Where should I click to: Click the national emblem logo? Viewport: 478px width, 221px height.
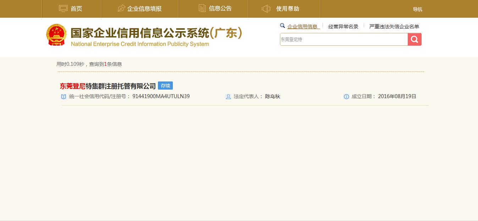pos(56,35)
